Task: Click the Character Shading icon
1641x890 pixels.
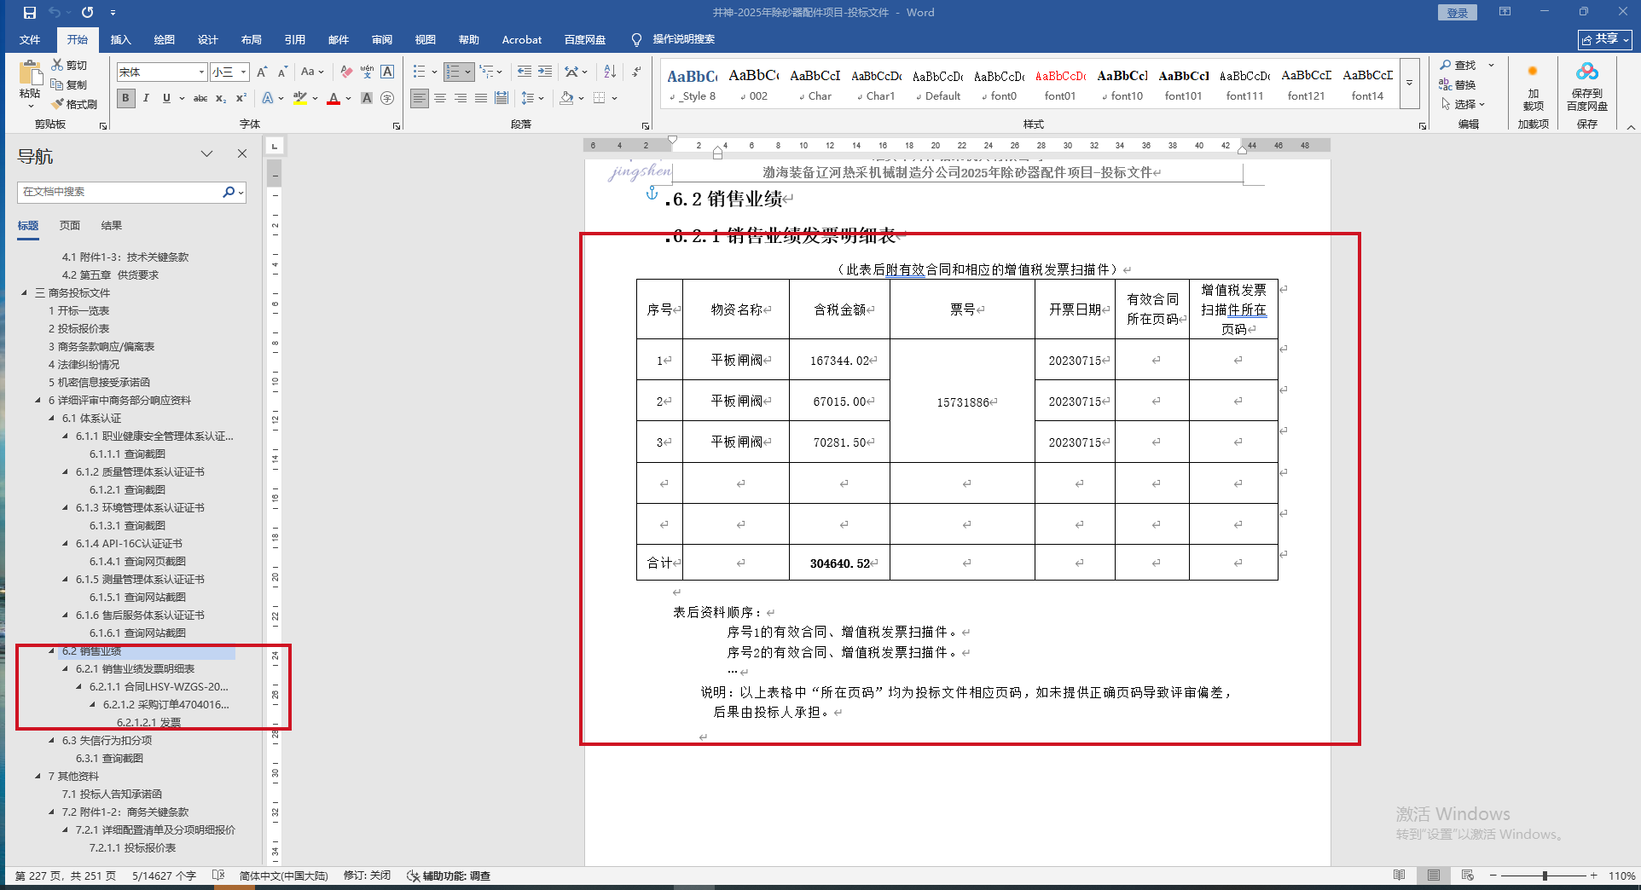Action: [367, 98]
